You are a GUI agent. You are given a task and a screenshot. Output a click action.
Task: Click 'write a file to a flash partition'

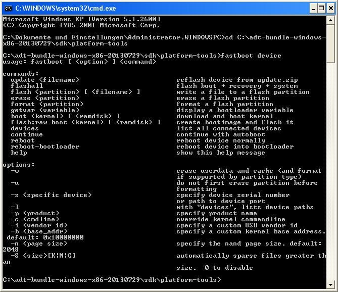pyautogui.click(x=243, y=92)
